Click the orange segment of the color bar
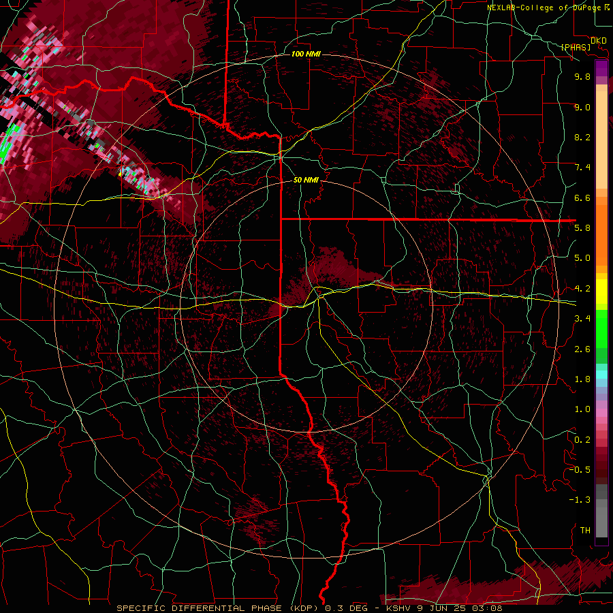Viewport: 613px width, 613px height. coord(601,232)
